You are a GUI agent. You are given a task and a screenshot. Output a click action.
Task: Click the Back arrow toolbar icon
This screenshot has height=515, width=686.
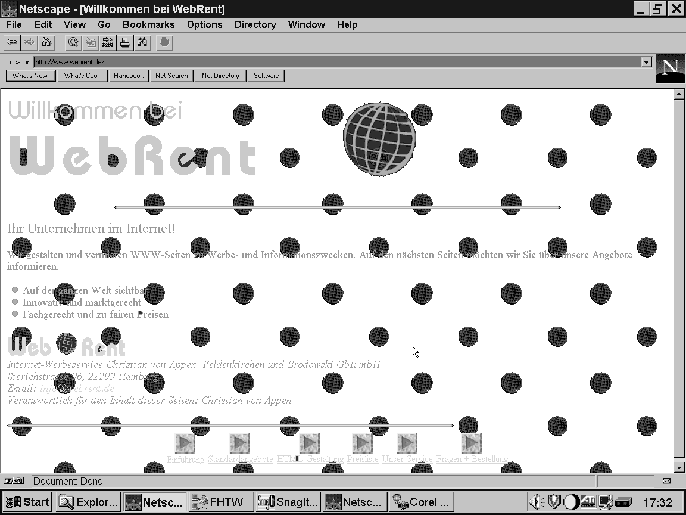(x=12, y=42)
